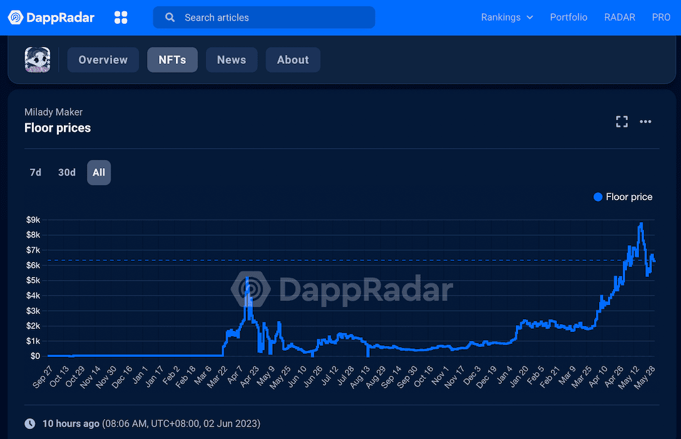Open the Portfolio page

(568, 18)
